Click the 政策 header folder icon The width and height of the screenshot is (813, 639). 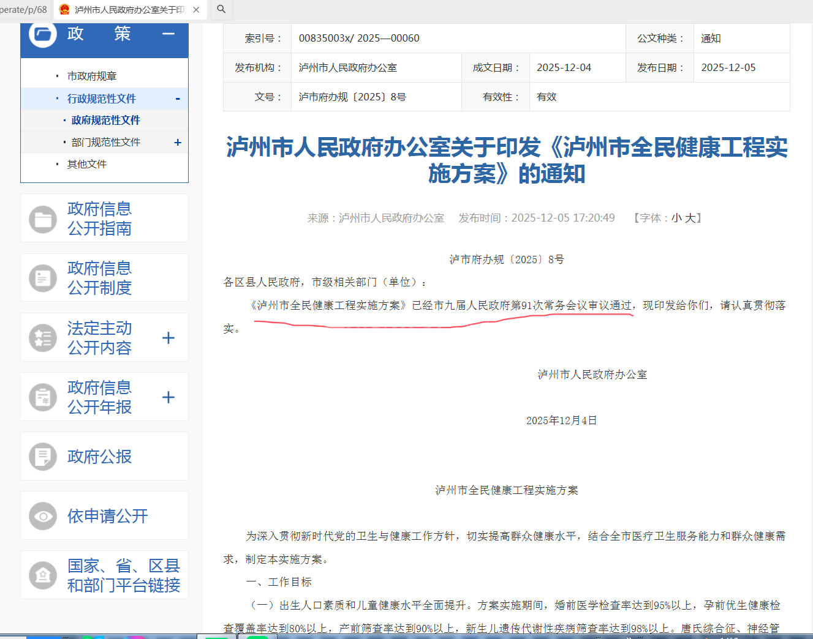pyautogui.click(x=43, y=34)
